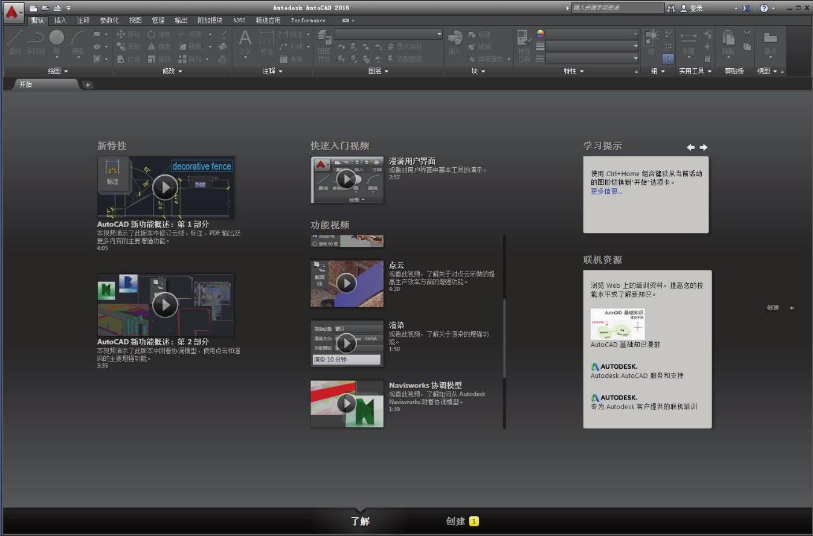Expand the Draw (绘图) panel
Screen dimensions: 813x536
tap(58, 71)
